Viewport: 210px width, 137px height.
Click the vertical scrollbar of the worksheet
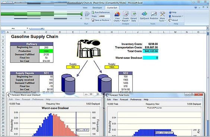click(x=208, y=78)
